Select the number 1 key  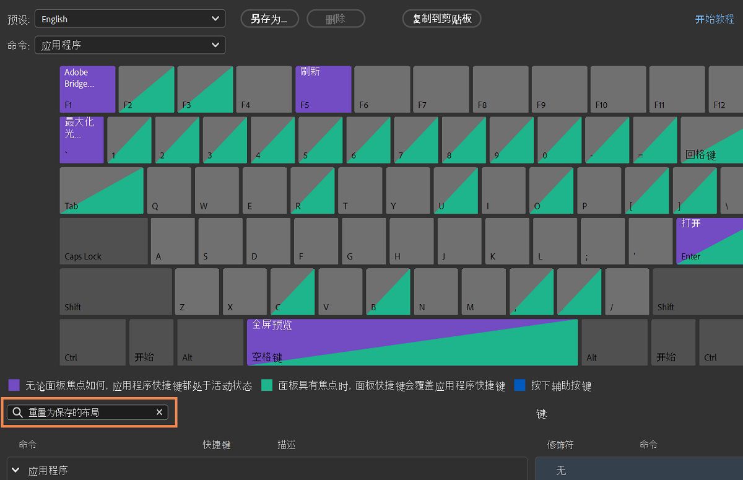(x=129, y=140)
